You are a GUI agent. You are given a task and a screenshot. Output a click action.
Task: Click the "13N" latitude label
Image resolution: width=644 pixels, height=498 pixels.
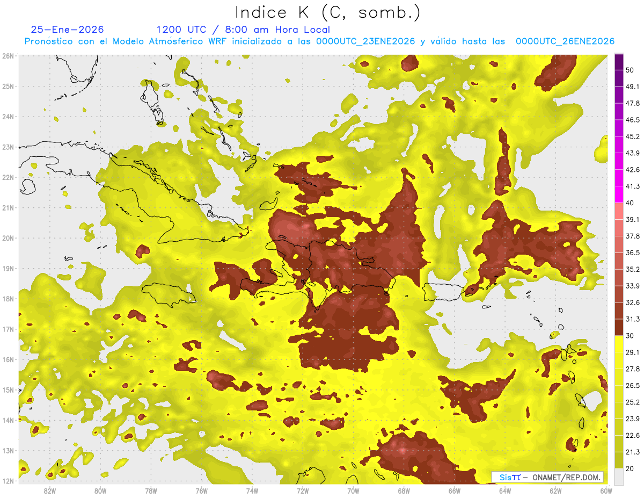point(8,450)
